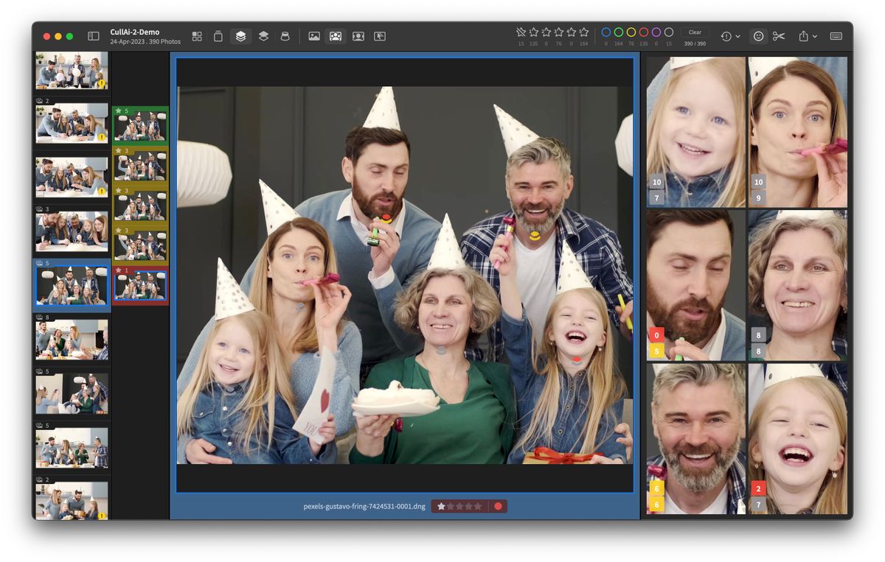
Task: Set red color label below photo
Action: (x=498, y=507)
